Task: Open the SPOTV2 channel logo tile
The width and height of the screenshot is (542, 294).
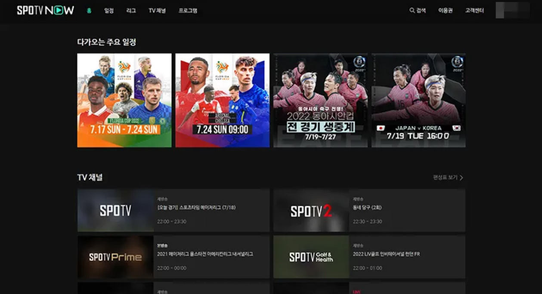Action: (x=311, y=211)
